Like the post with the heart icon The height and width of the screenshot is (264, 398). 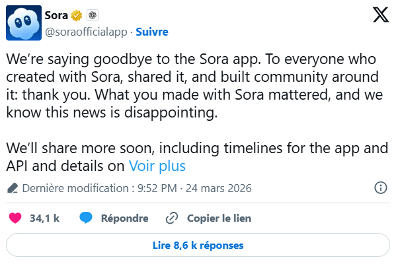(15, 218)
